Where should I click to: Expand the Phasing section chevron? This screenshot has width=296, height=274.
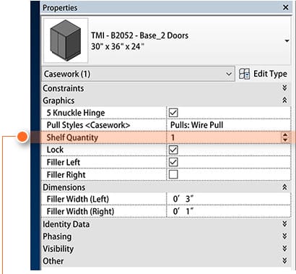[284, 236]
